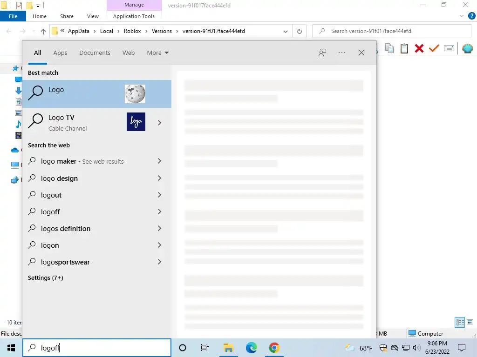Viewport: 477px width, 357px height.
Task: Click the Logo TV channel thumbnail
Action: [136, 122]
